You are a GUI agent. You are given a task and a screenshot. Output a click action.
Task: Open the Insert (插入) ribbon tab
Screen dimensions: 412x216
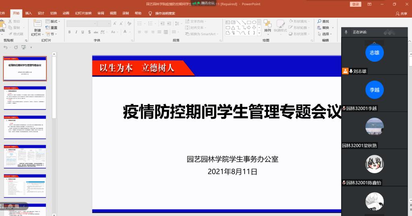pos(29,13)
